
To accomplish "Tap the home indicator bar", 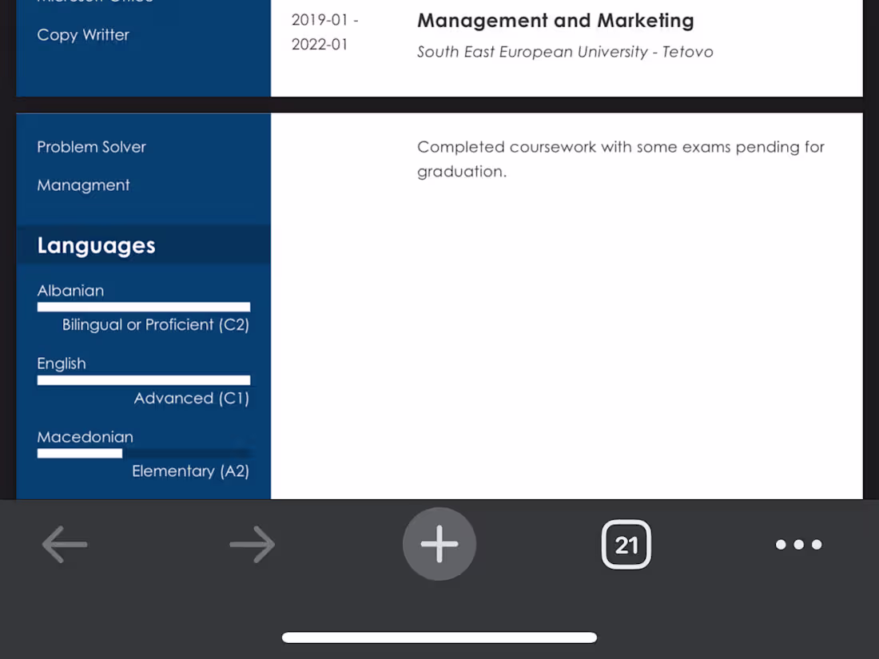I will pyautogui.click(x=439, y=637).
